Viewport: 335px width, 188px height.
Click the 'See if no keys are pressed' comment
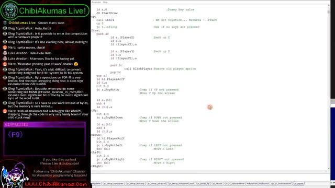tap(176, 27)
